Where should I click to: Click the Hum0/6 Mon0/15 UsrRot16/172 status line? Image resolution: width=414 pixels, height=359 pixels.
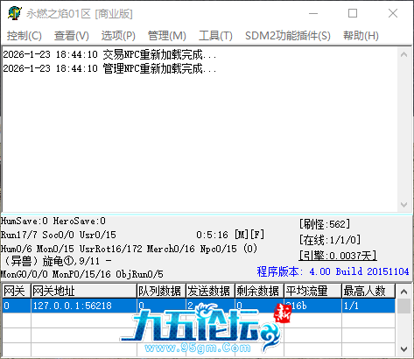coord(129,249)
